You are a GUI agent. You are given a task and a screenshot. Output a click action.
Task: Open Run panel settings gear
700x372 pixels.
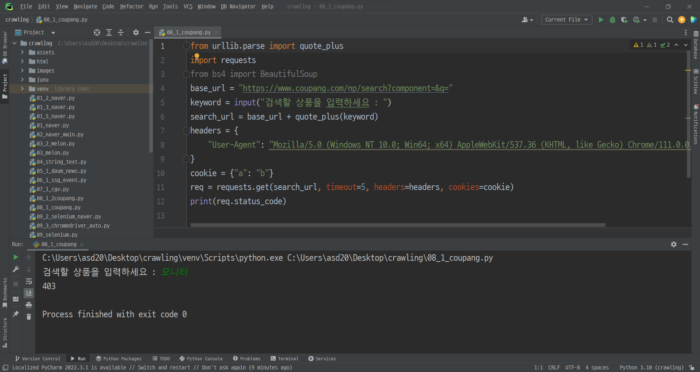(674, 244)
